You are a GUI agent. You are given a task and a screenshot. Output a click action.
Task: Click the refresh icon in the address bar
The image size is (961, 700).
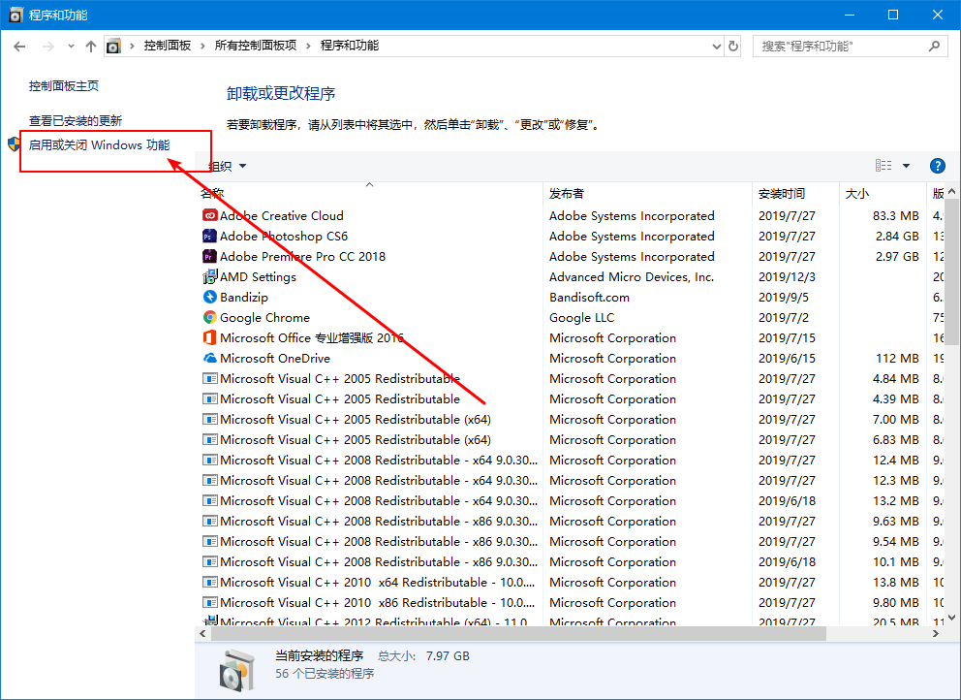coord(733,46)
